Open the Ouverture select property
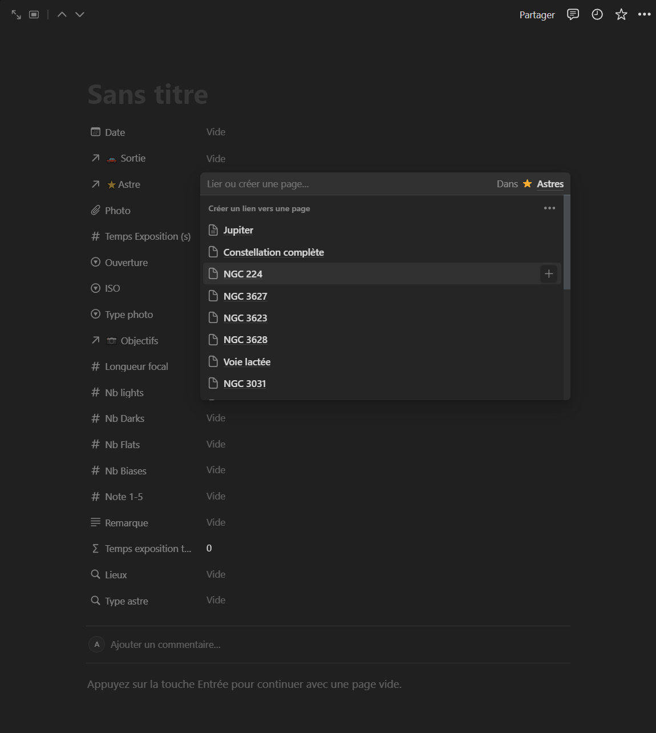 click(x=126, y=263)
